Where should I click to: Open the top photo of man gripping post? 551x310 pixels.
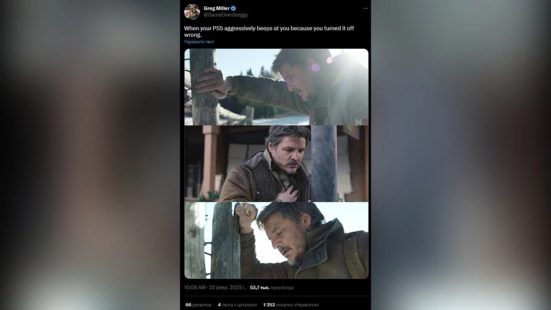click(276, 87)
